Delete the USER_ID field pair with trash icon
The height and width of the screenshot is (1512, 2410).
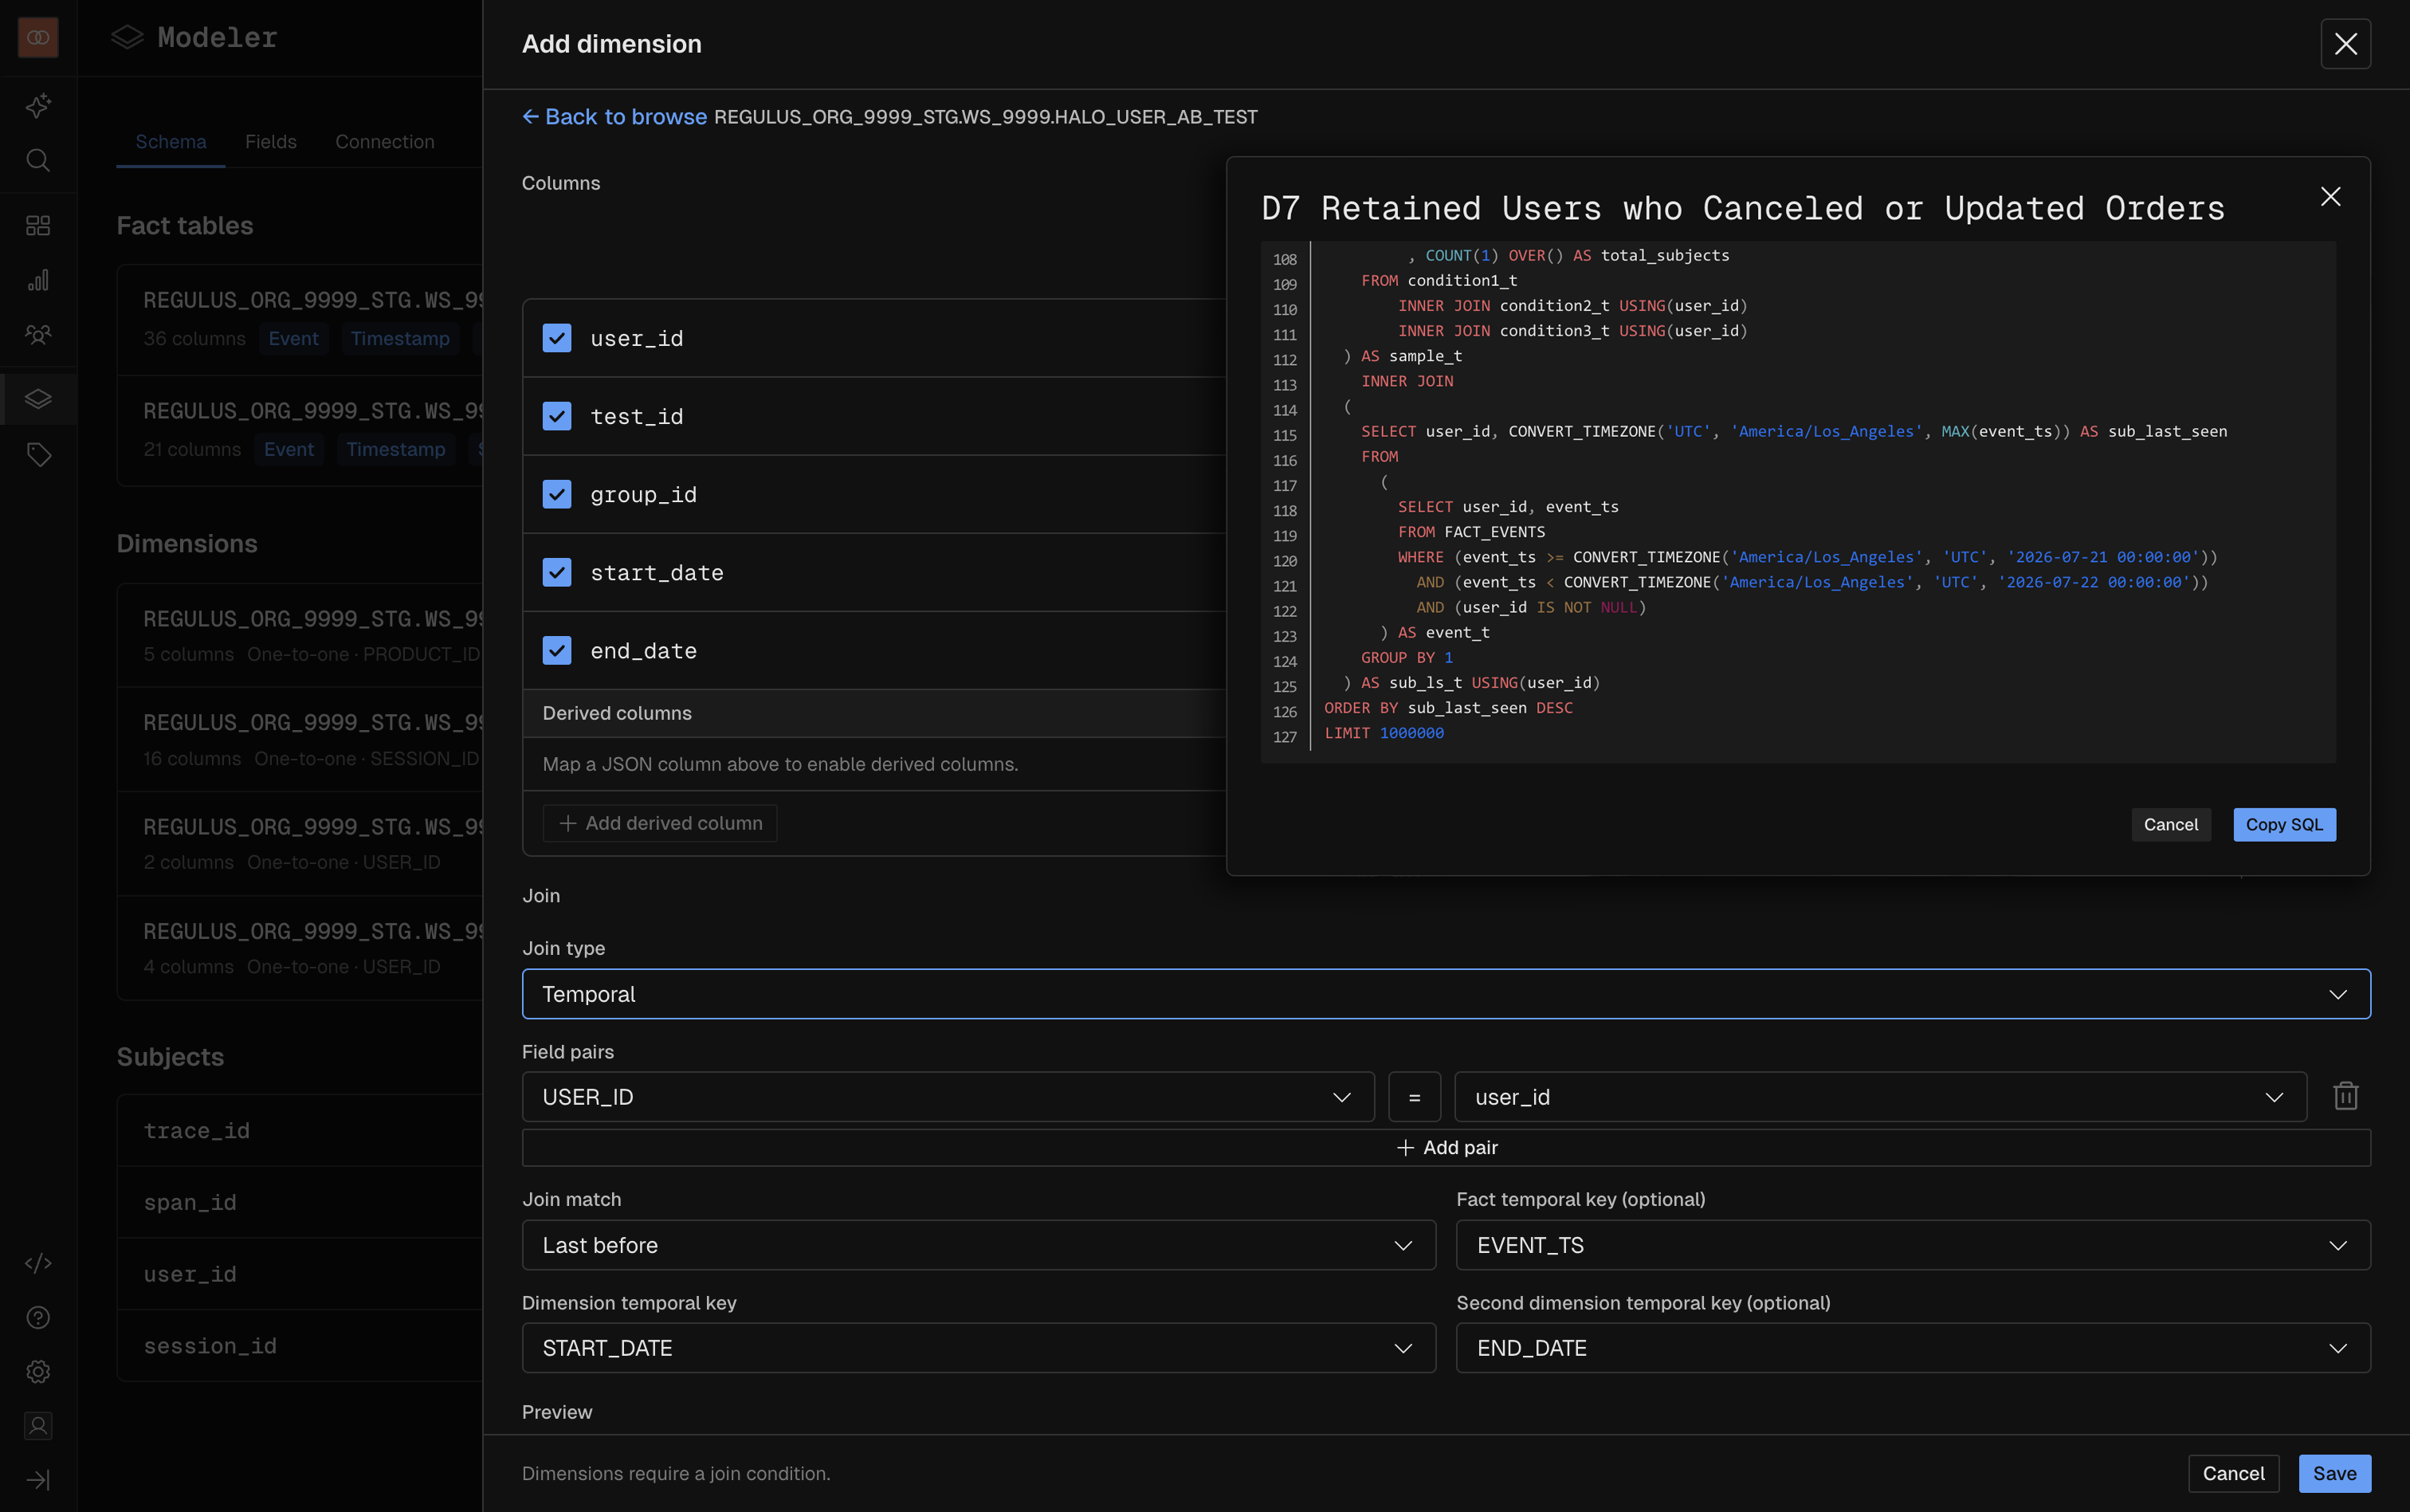pos(2346,1097)
